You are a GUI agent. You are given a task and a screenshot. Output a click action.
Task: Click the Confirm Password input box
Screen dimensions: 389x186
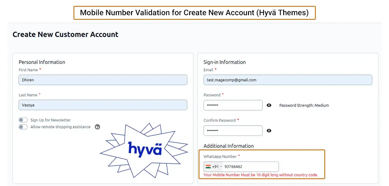pos(233,131)
